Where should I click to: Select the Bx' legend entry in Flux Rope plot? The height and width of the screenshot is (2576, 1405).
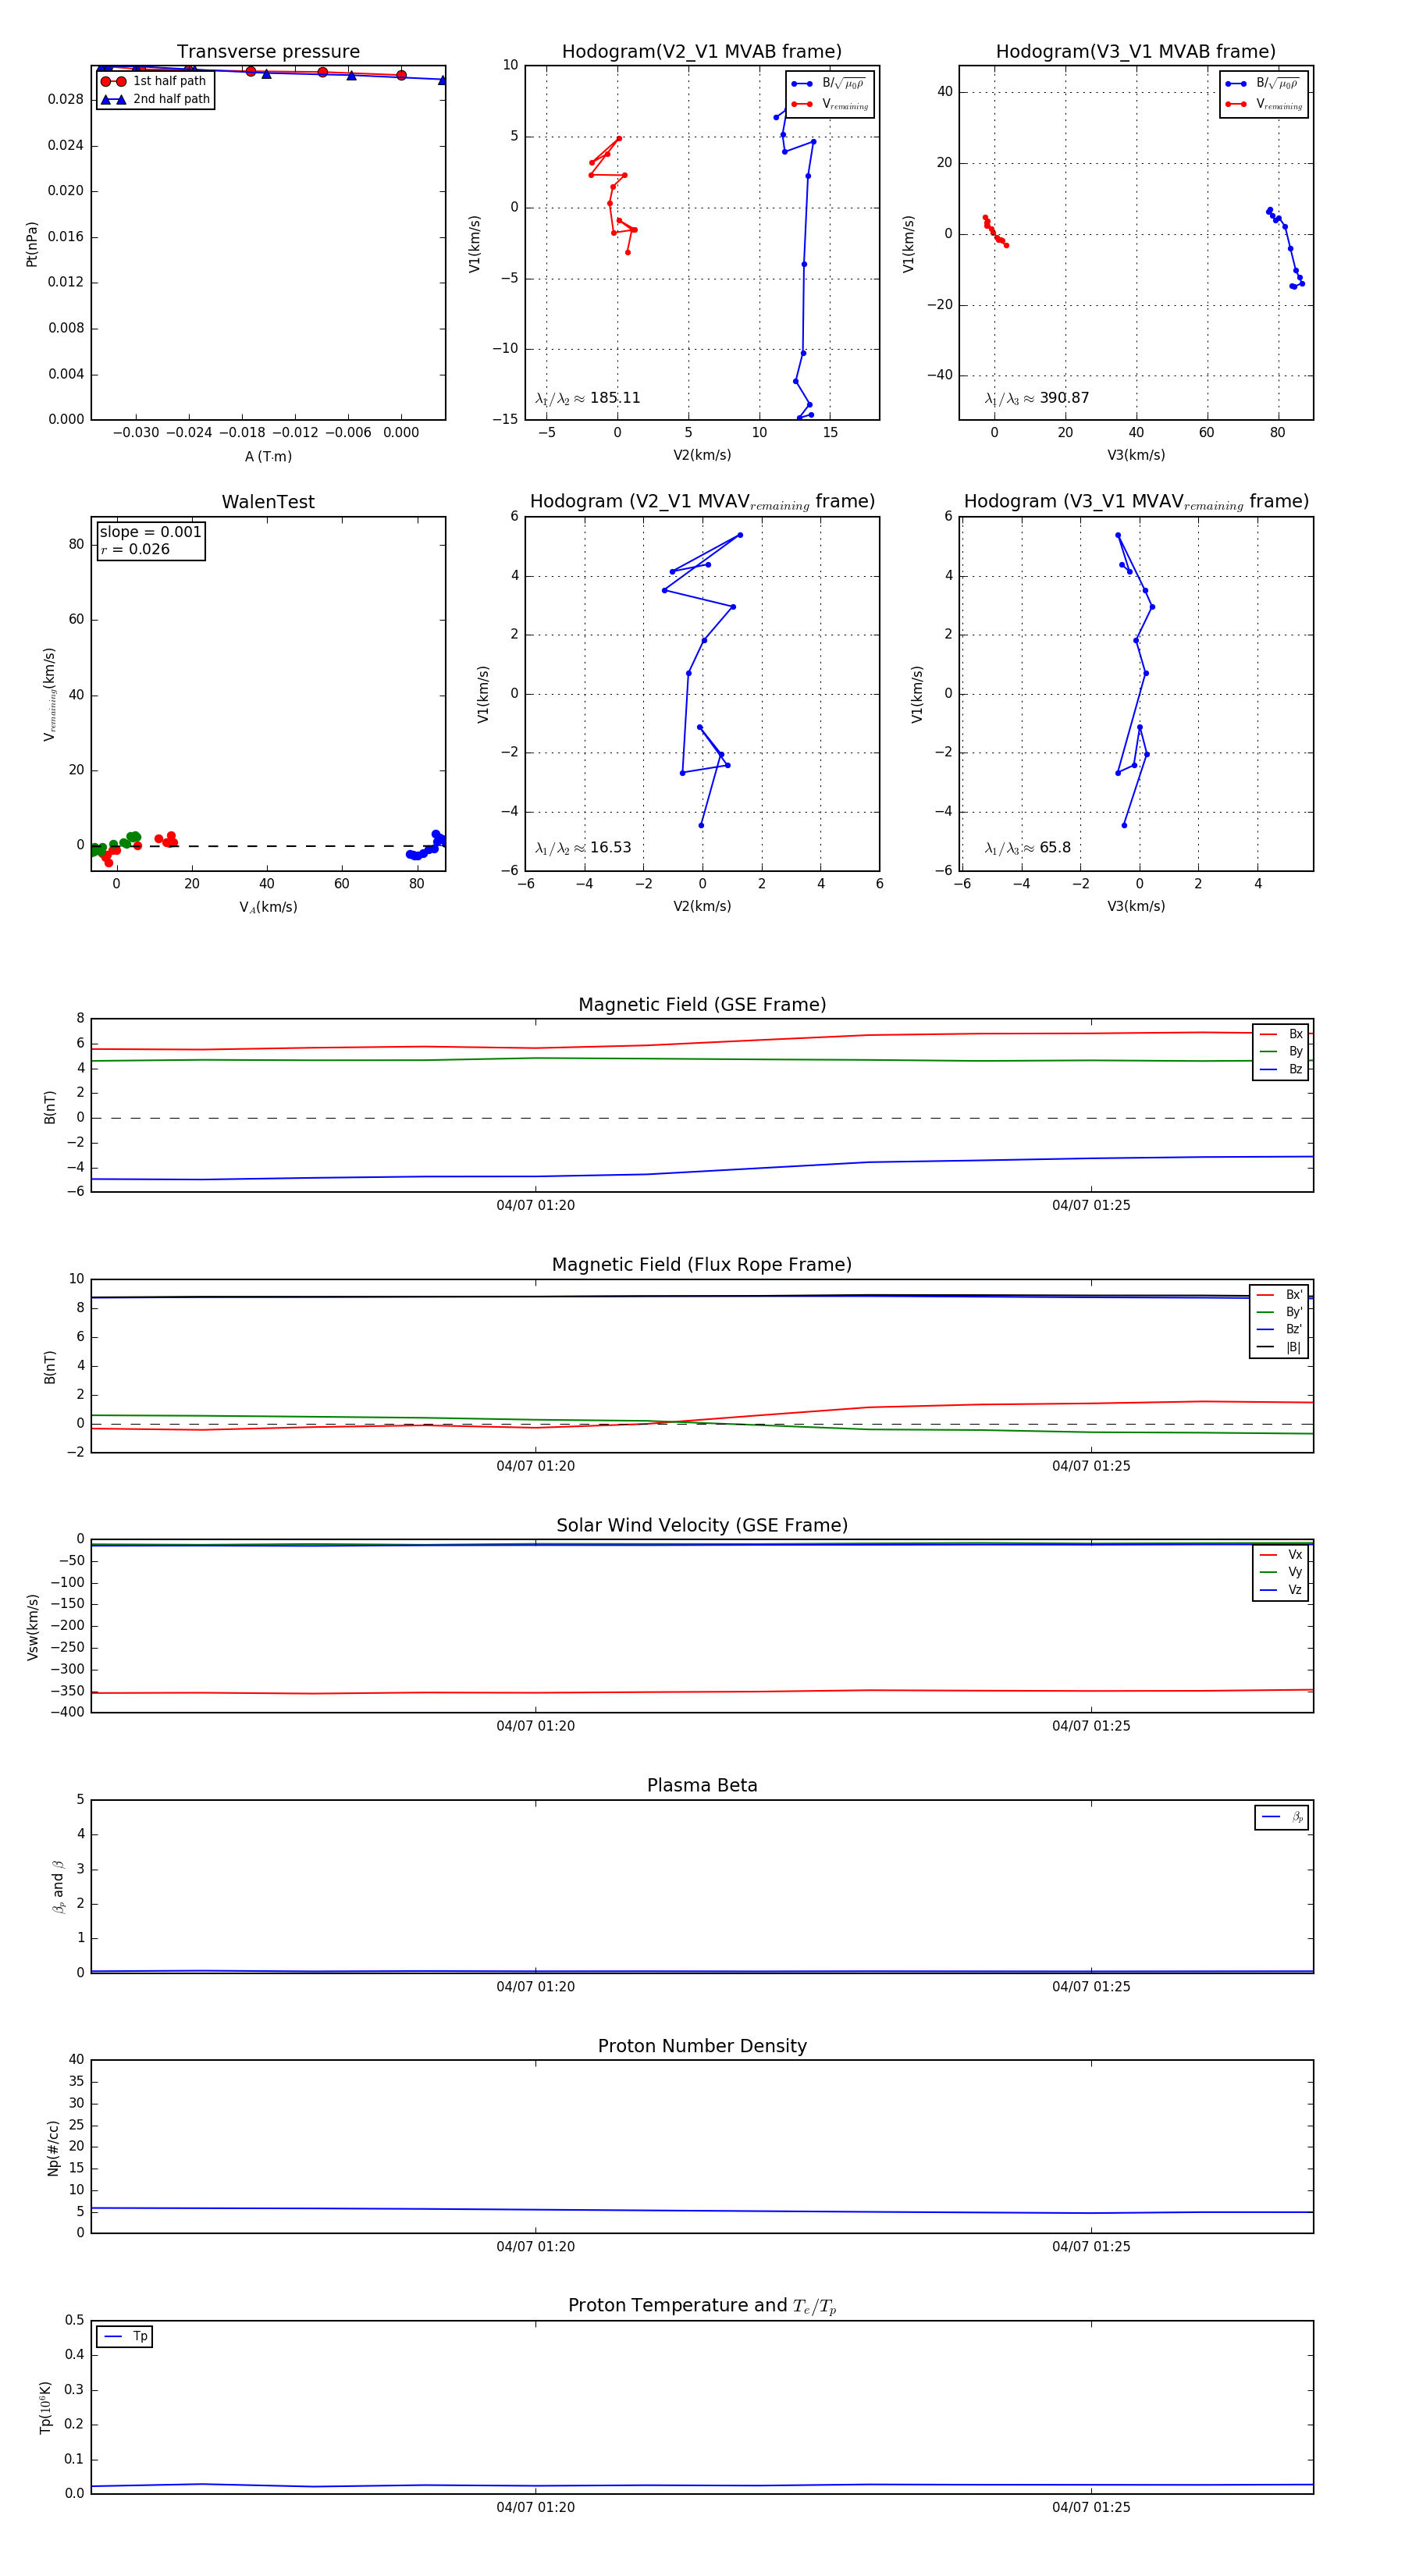[x=1279, y=1294]
